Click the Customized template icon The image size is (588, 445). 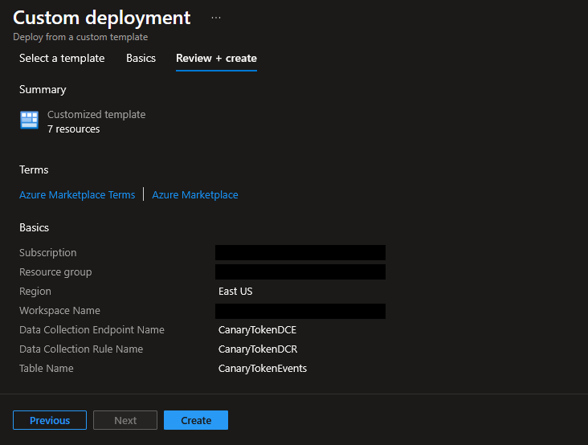click(29, 120)
